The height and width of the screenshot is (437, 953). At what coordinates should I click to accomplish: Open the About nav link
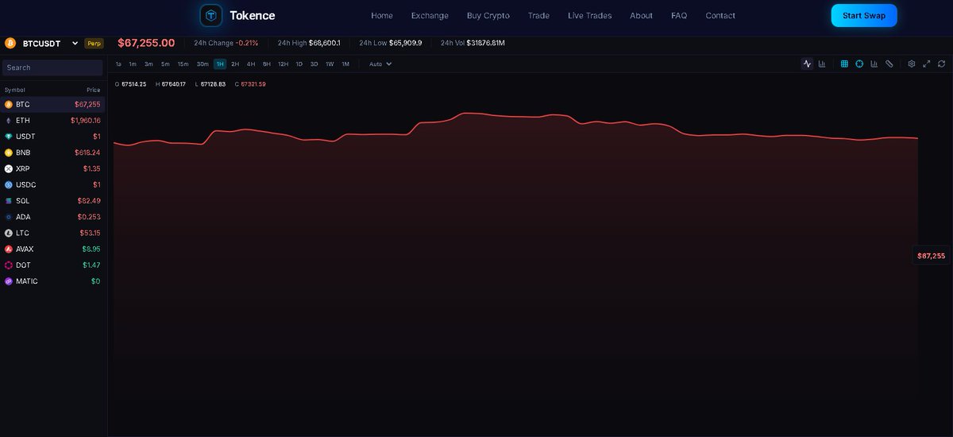pos(641,16)
